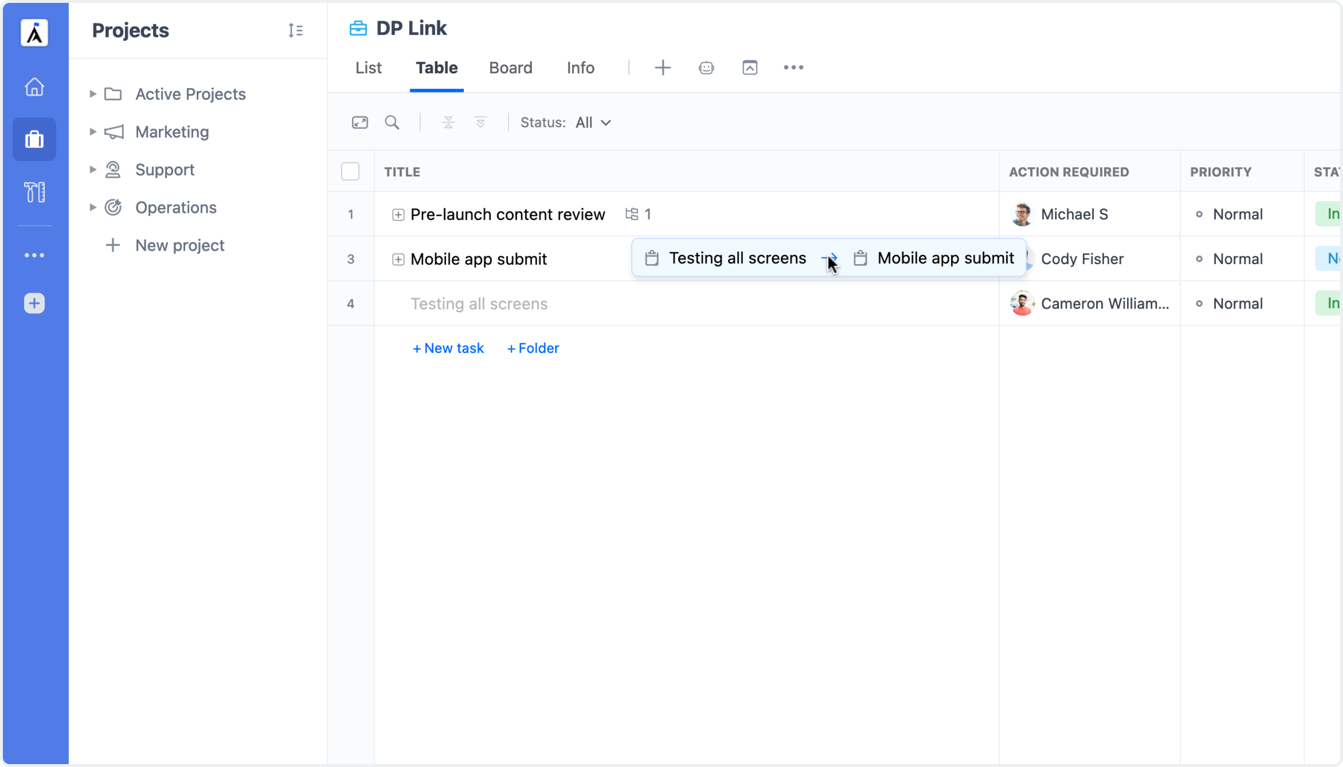Viewport: 1343px width, 767px height.
Task: Click the DP Link briefcase icon
Action: [358, 28]
